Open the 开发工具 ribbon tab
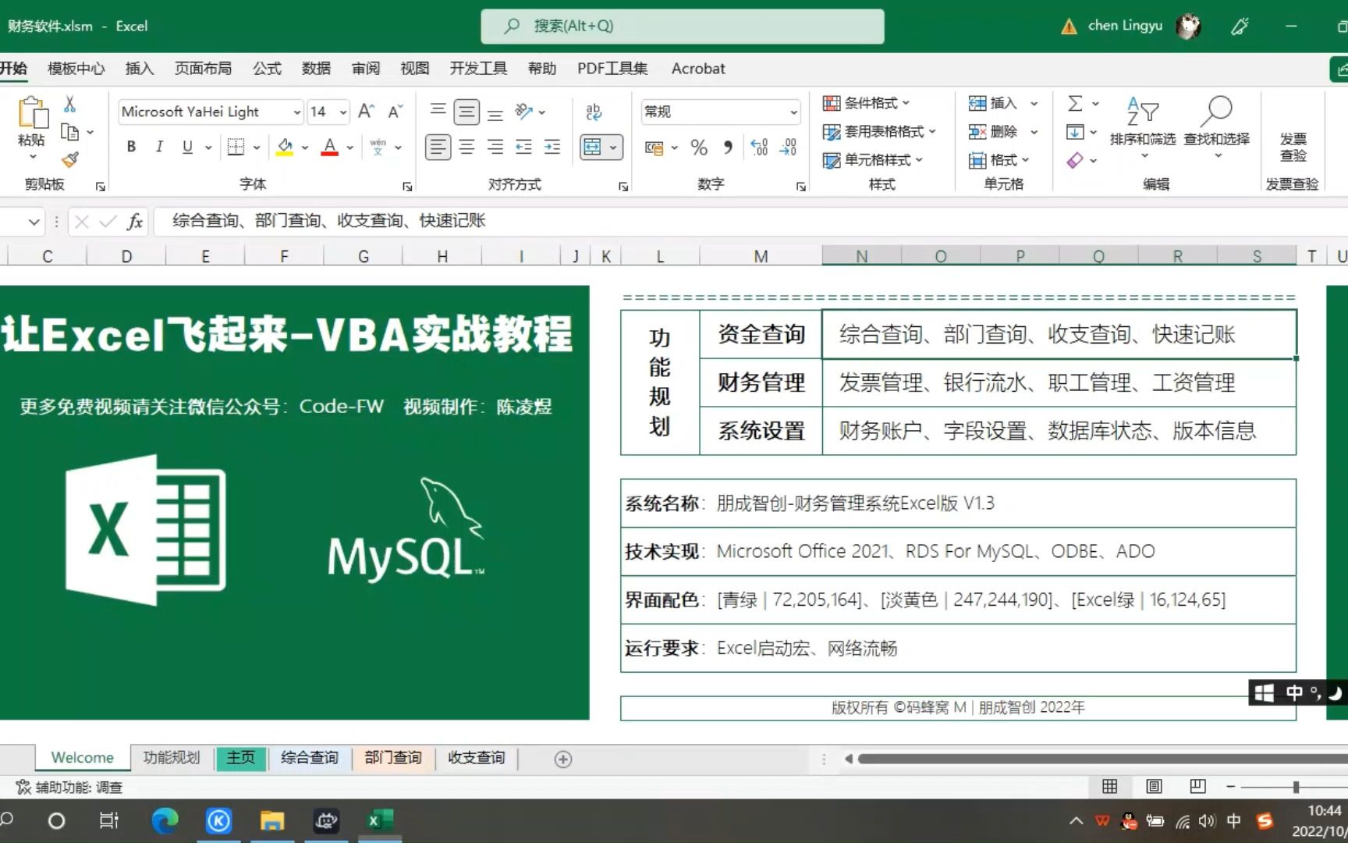This screenshot has height=843, width=1348. point(478,69)
